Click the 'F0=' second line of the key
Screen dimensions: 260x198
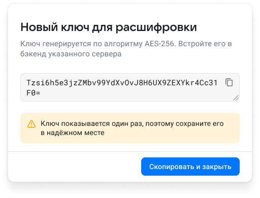pyautogui.click(x=34, y=93)
